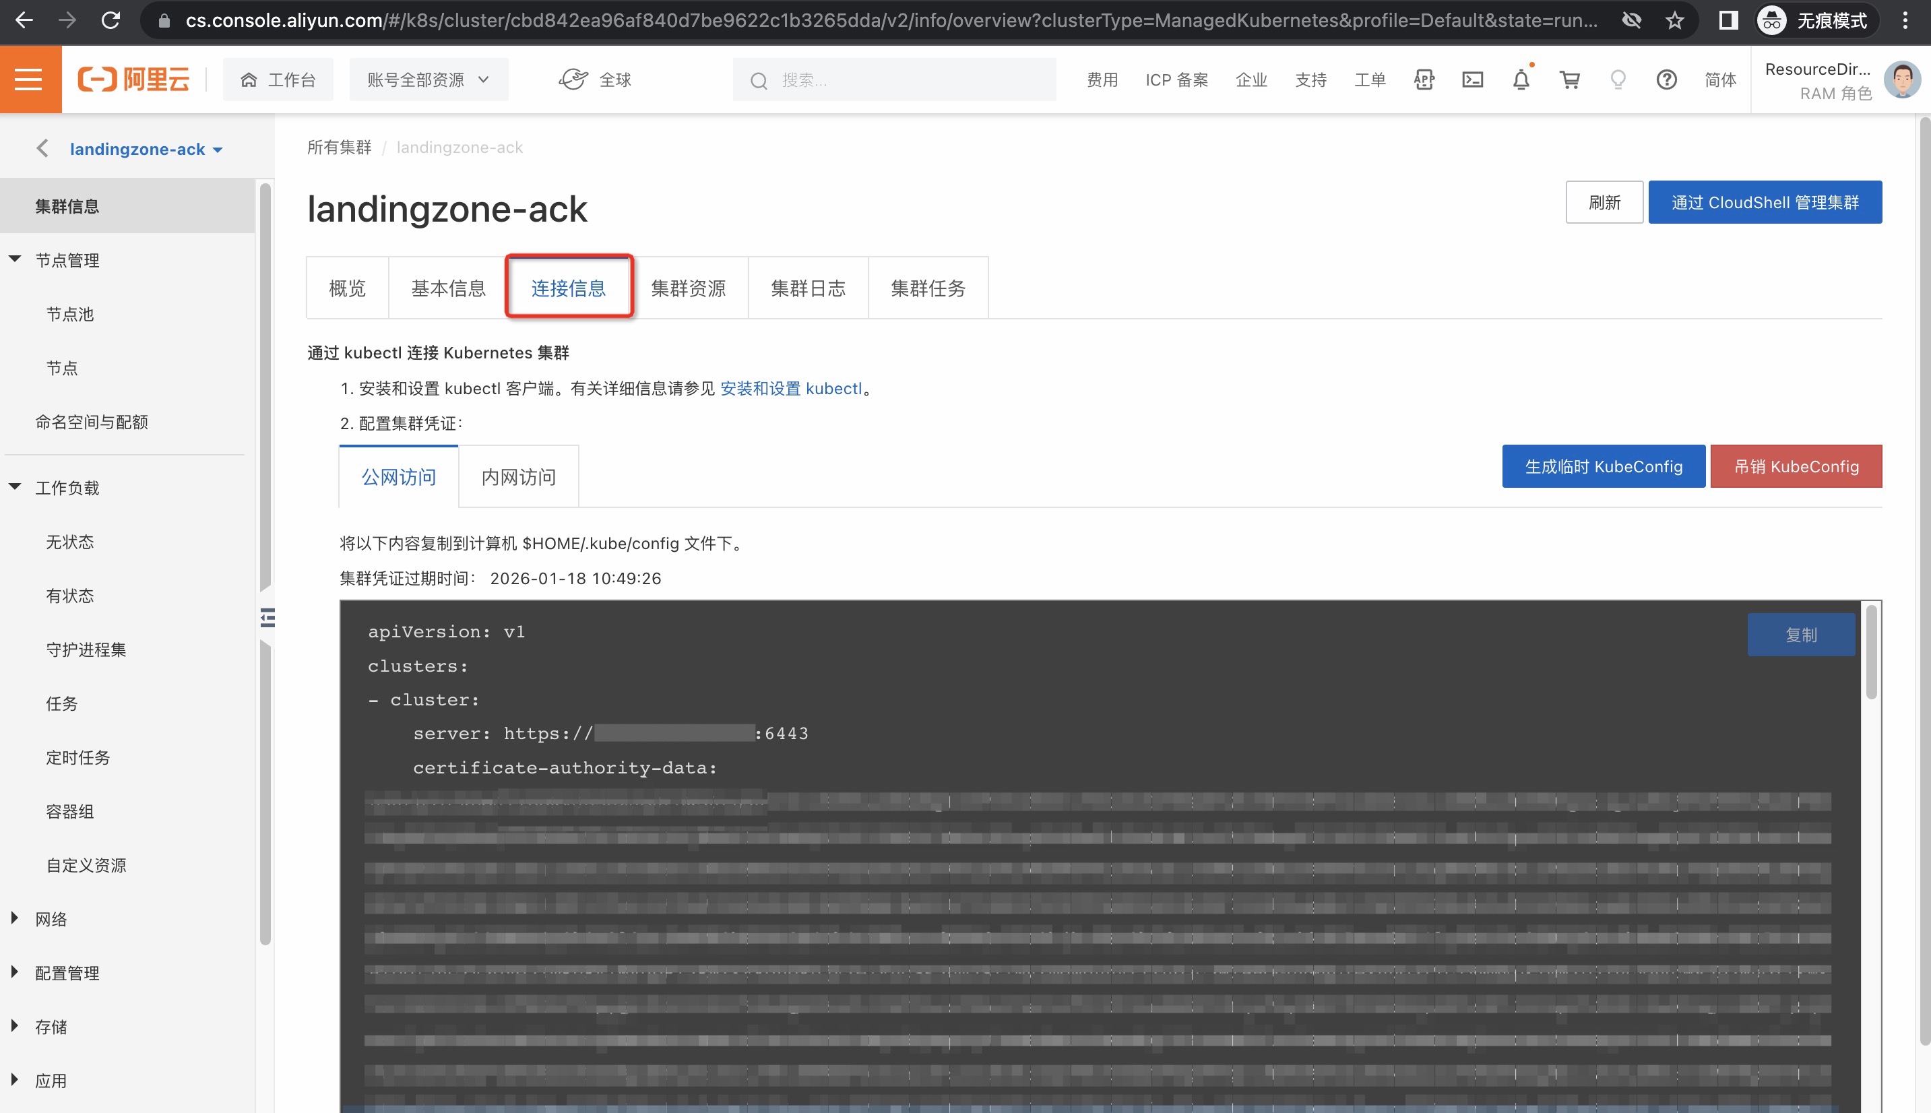Open 容器组 in the sidebar
The height and width of the screenshot is (1113, 1931).
[x=70, y=811]
